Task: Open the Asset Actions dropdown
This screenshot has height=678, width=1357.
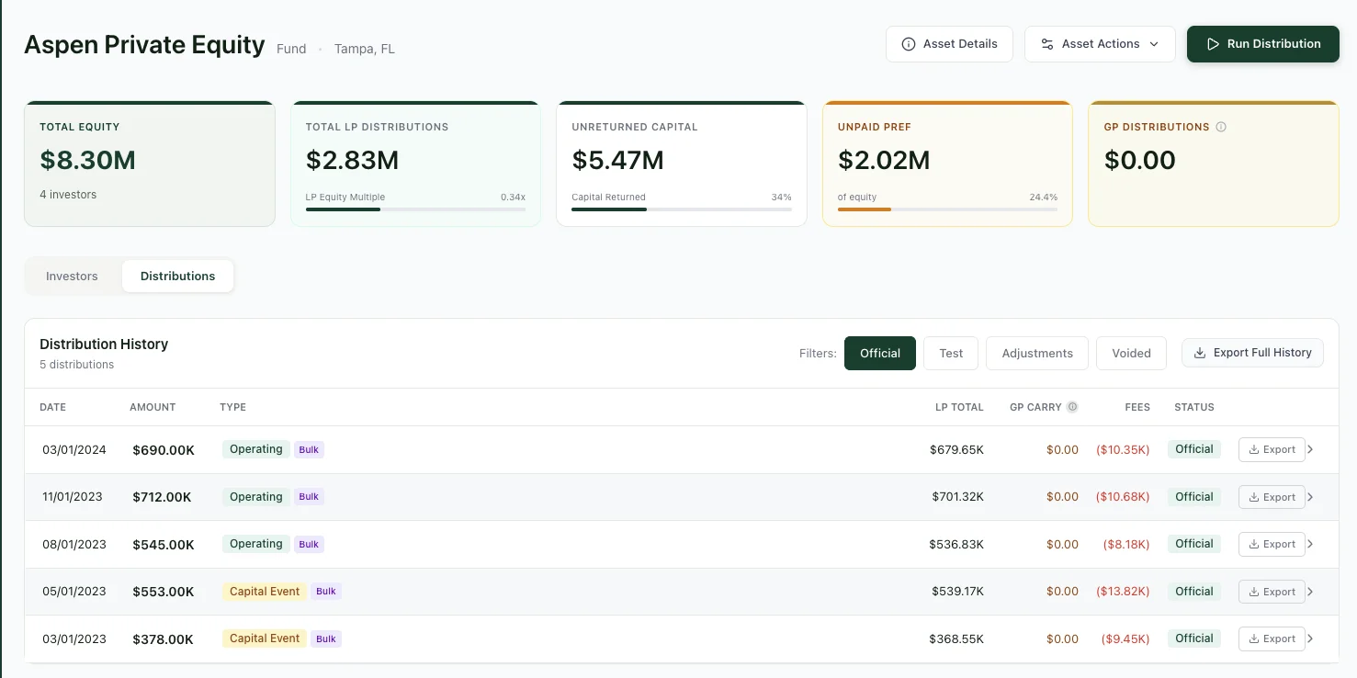Action: pos(1100,43)
